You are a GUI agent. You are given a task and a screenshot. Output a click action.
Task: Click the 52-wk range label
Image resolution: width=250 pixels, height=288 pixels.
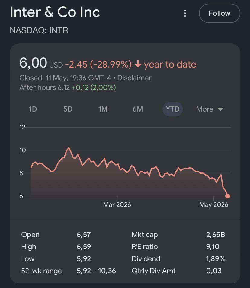(x=41, y=271)
